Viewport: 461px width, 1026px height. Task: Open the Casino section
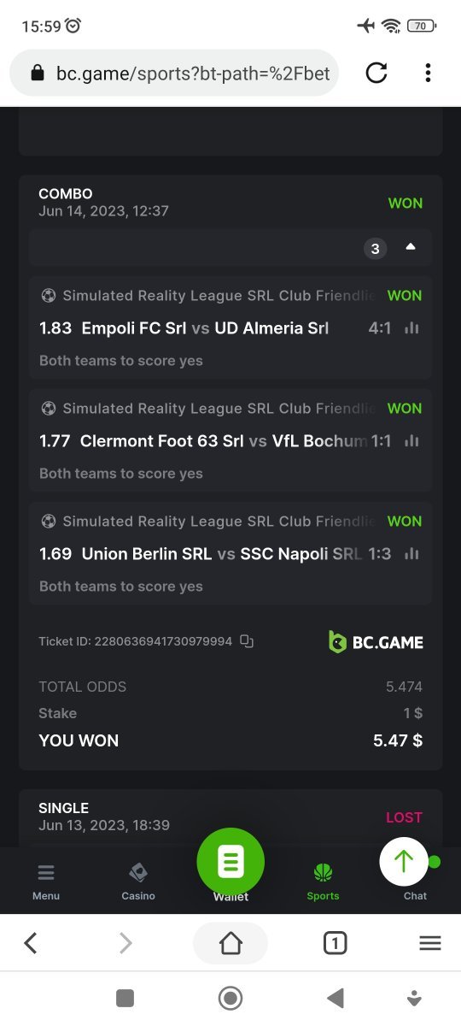pyautogui.click(x=138, y=882)
